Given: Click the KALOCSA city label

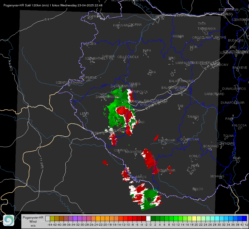Looking at the screenshot, I should pos(239,125).
